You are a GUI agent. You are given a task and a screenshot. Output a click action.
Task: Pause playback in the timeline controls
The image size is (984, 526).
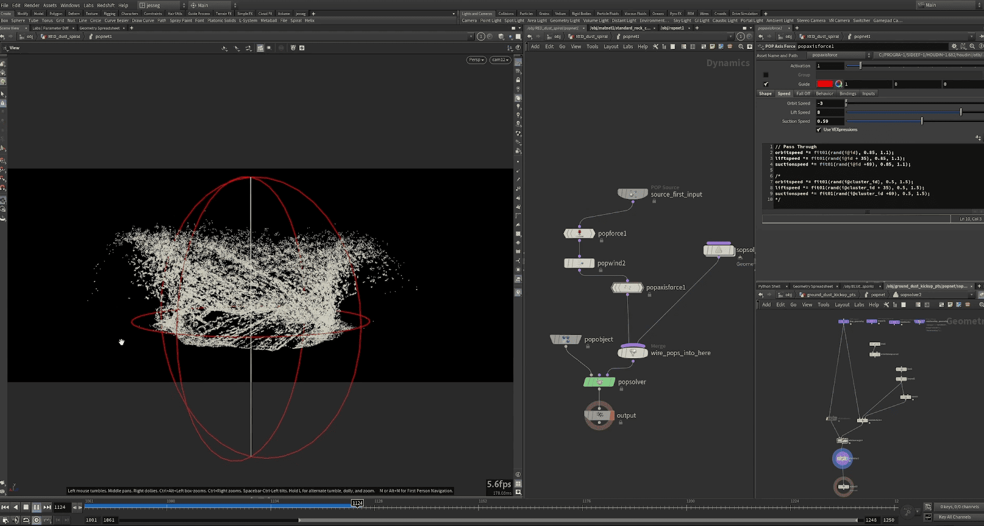tap(36, 507)
